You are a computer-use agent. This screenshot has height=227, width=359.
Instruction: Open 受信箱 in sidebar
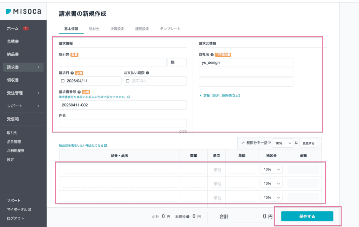pos(13,119)
